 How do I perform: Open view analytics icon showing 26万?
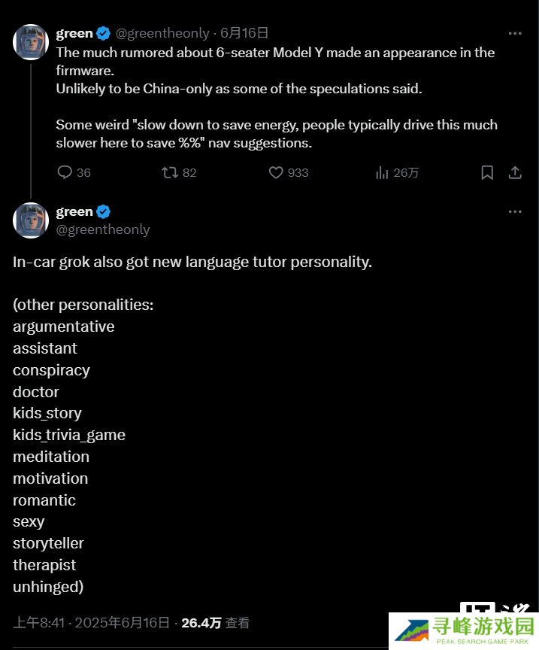tap(382, 172)
